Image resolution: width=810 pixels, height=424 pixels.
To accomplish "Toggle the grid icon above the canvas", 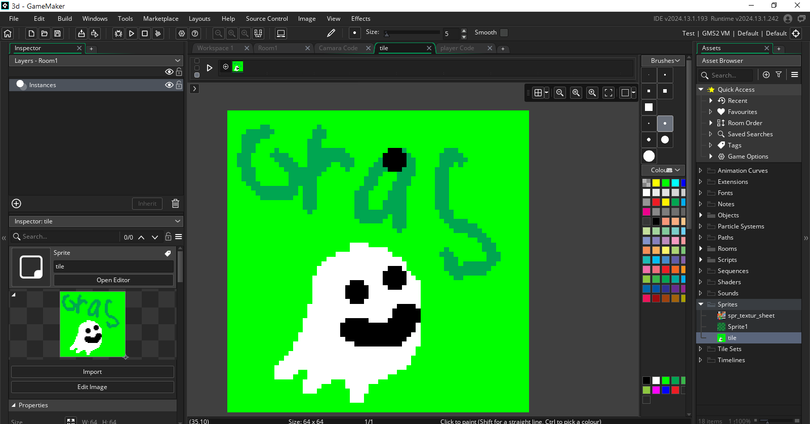I will tap(538, 93).
